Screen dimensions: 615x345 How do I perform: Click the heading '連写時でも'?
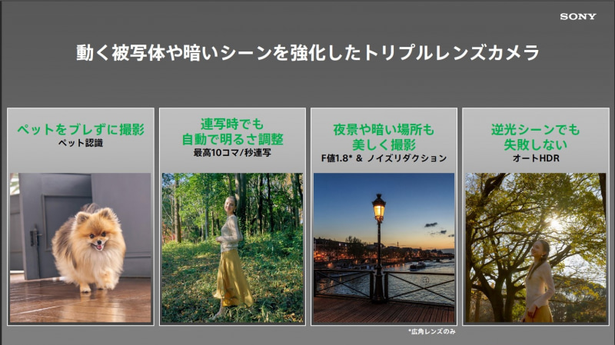click(x=232, y=124)
